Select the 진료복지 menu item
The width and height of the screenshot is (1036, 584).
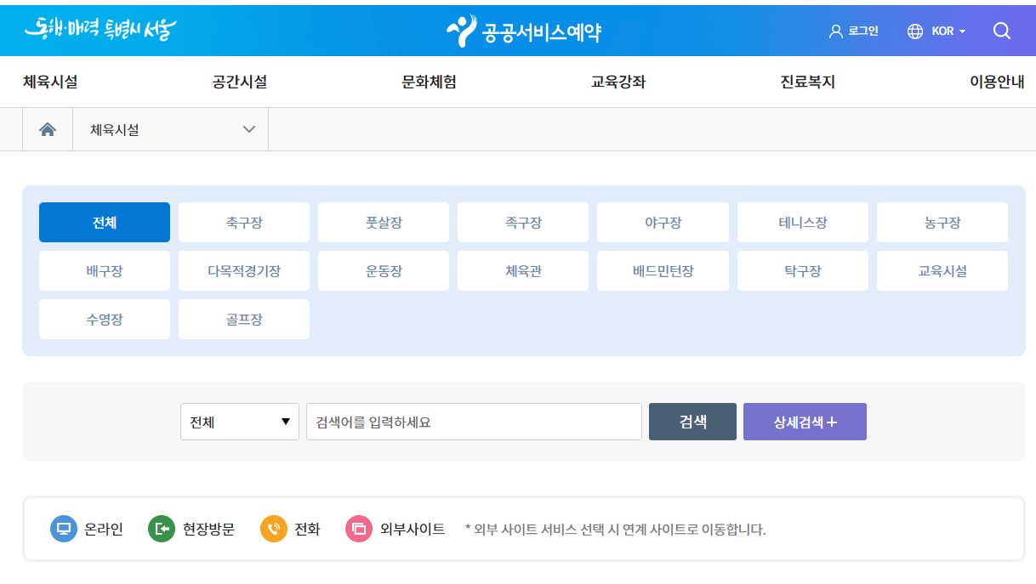[x=806, y=82]
